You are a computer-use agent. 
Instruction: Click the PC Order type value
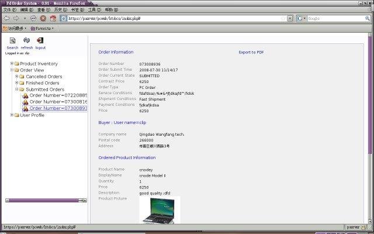(x=147, y=88)
